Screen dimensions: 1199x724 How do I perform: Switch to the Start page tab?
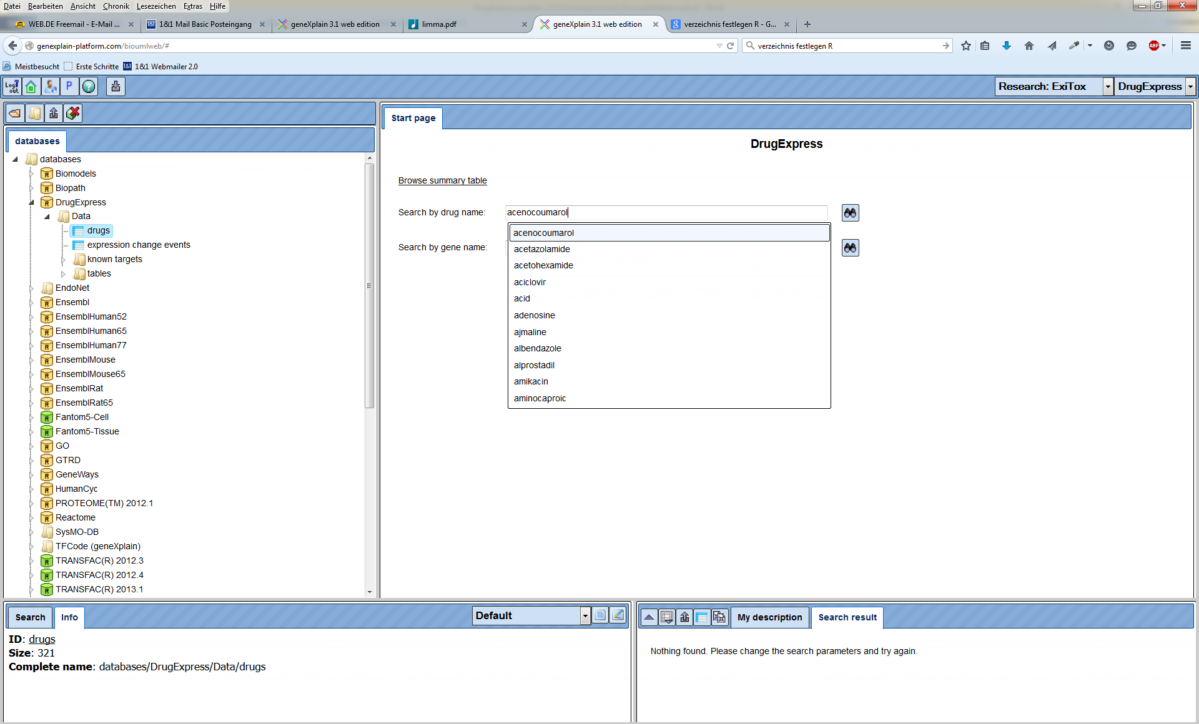(413, 118)
